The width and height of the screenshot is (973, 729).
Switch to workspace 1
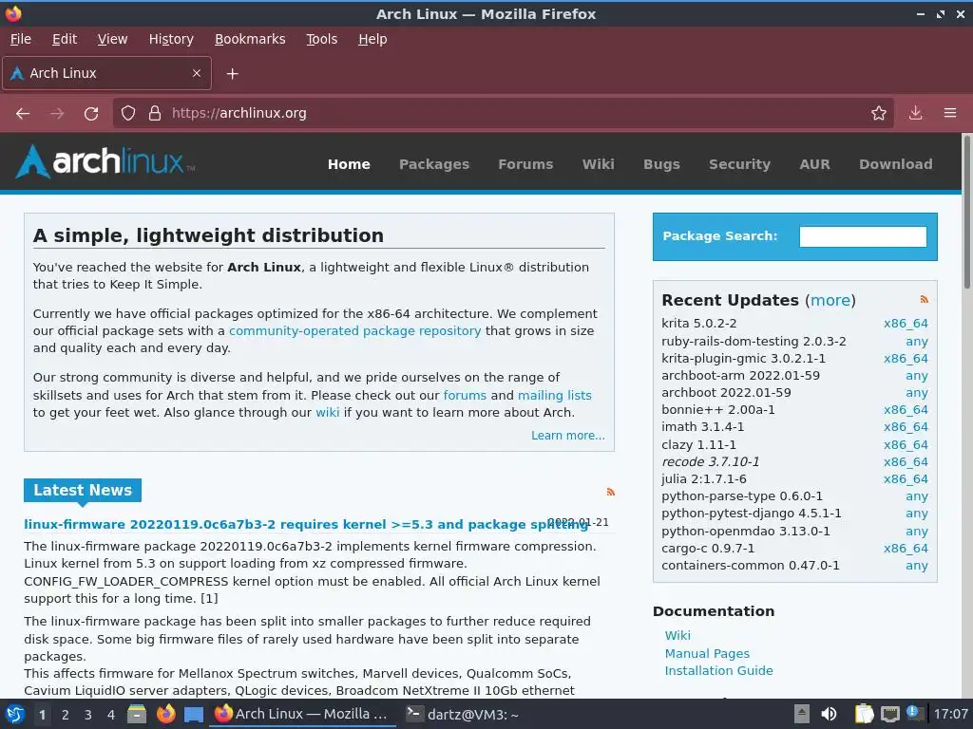click(42, 715)
